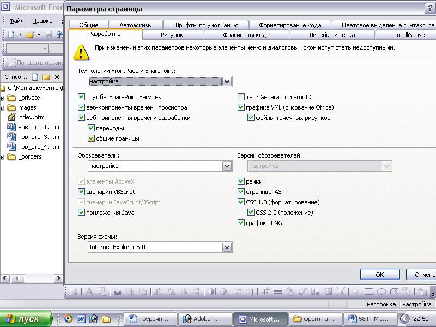The width and height of the screenshot is (436, 327).
Task: Click the Auto Thumbnail icon
Action: click(102, 292)
